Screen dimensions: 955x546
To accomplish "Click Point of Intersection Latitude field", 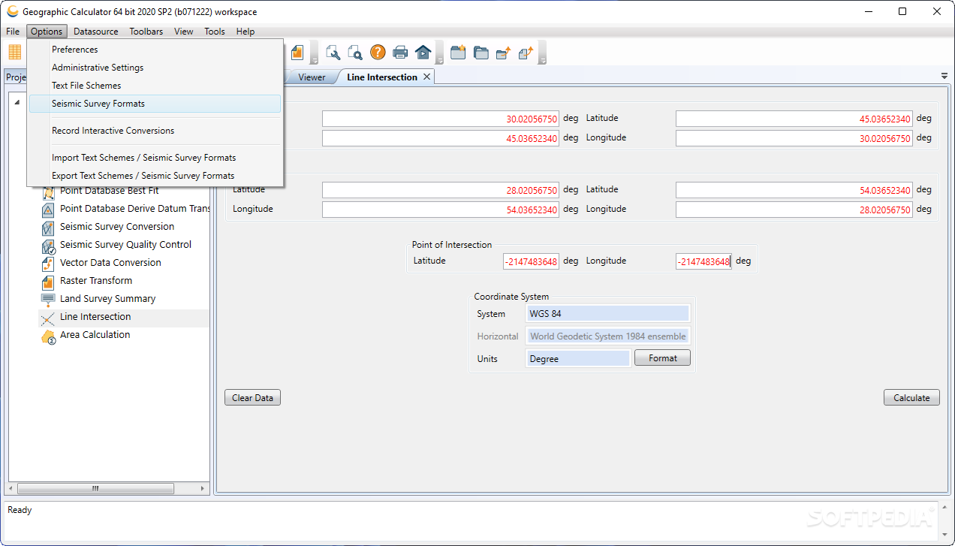I will (531, 261).
